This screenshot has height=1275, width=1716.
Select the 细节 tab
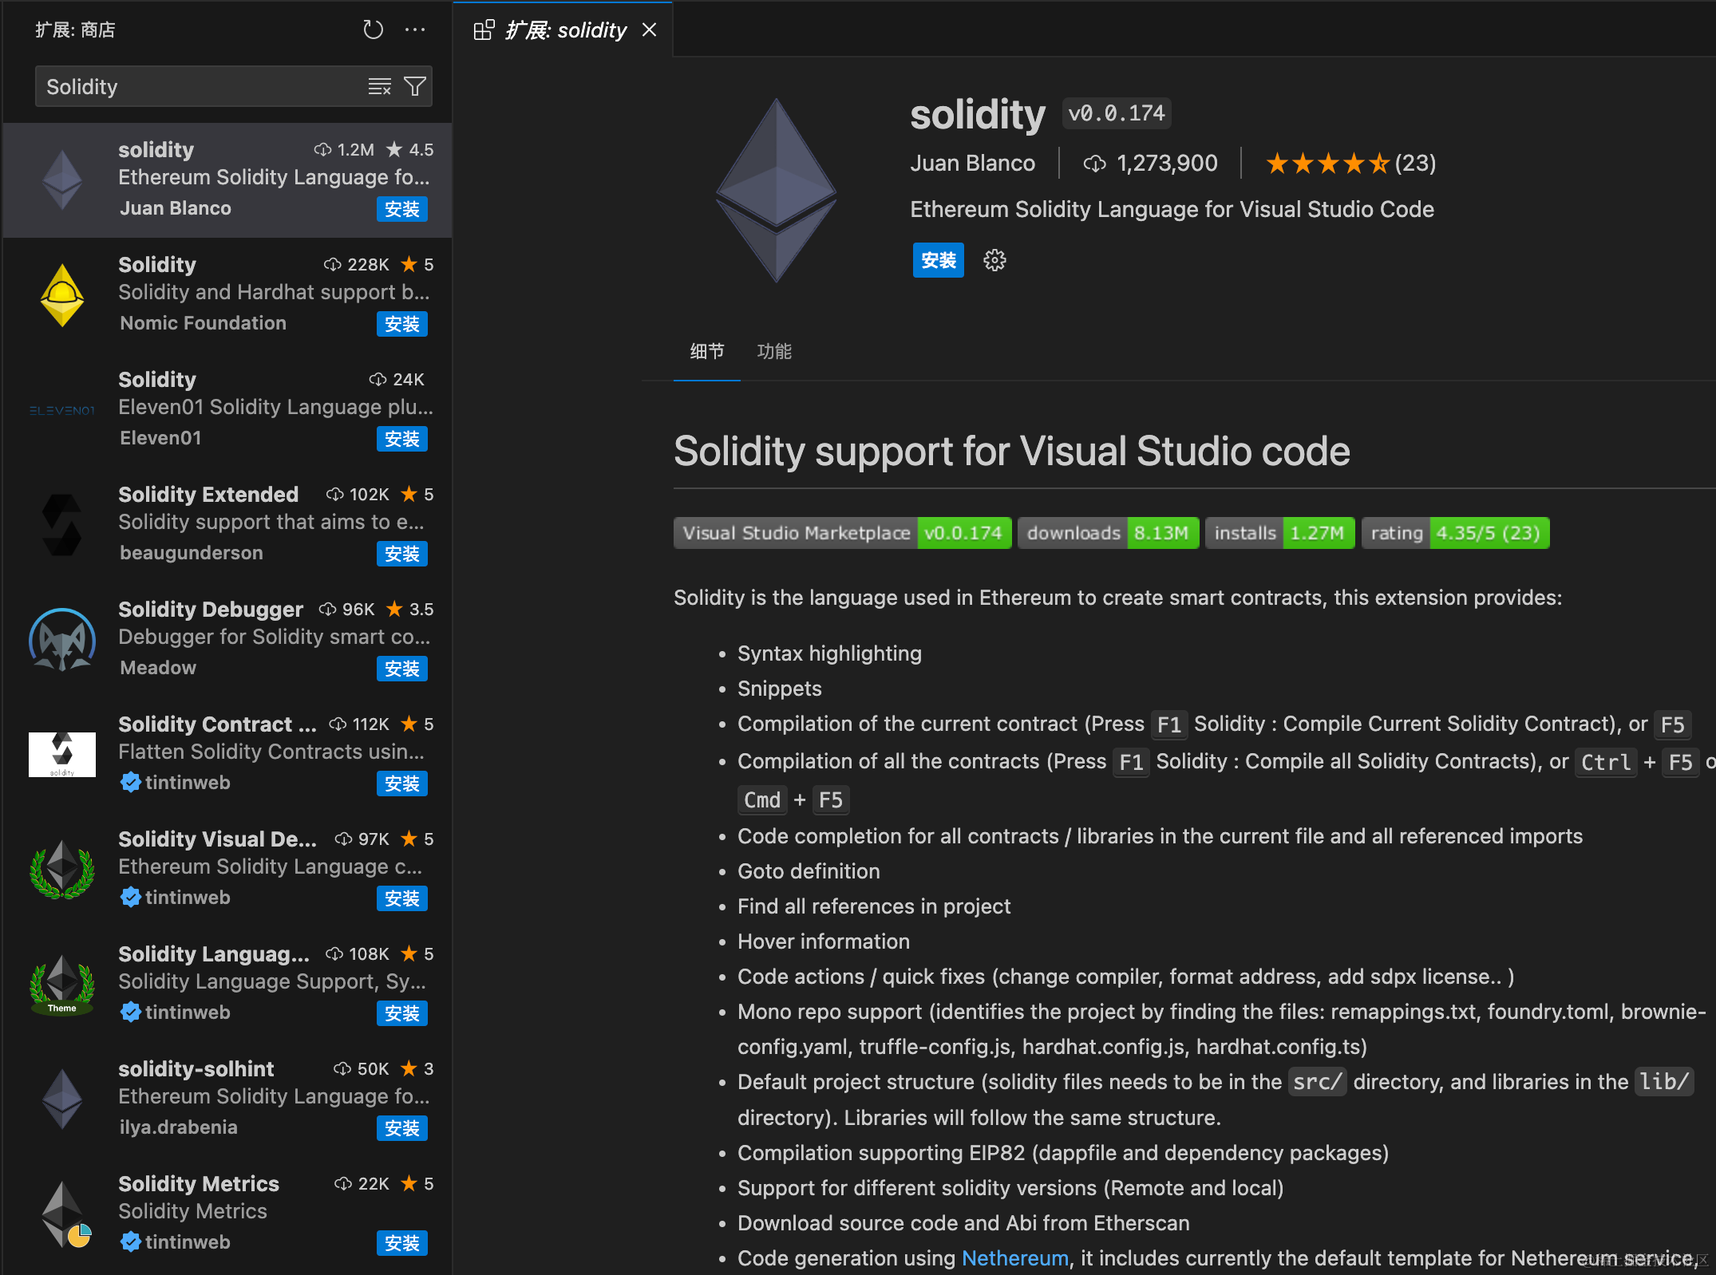[706, 351]
